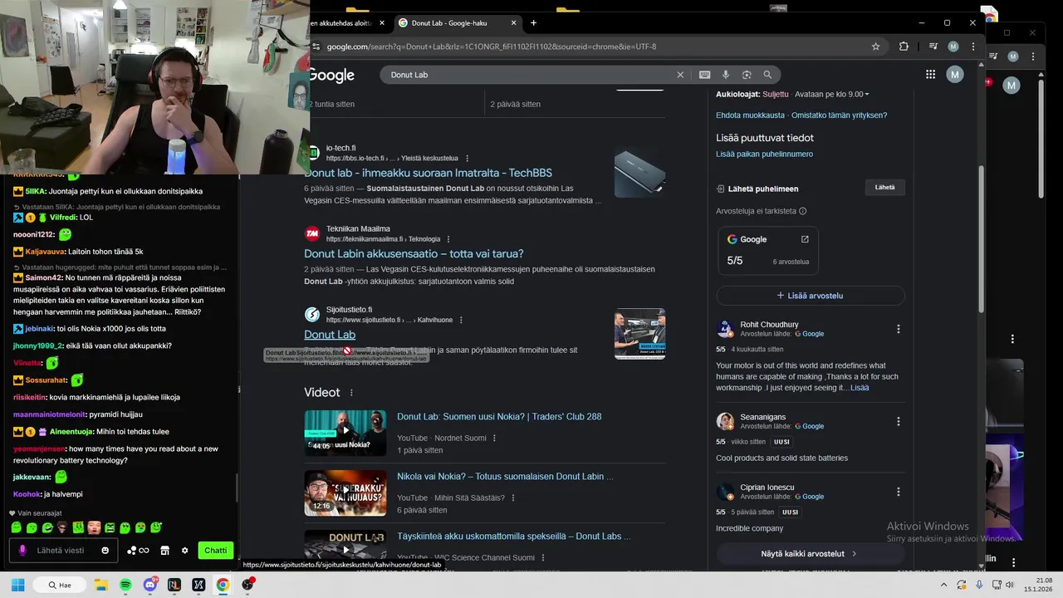
Task: Open more options for Tekniikan Maailma result
Action: click(x=448, y=239)
